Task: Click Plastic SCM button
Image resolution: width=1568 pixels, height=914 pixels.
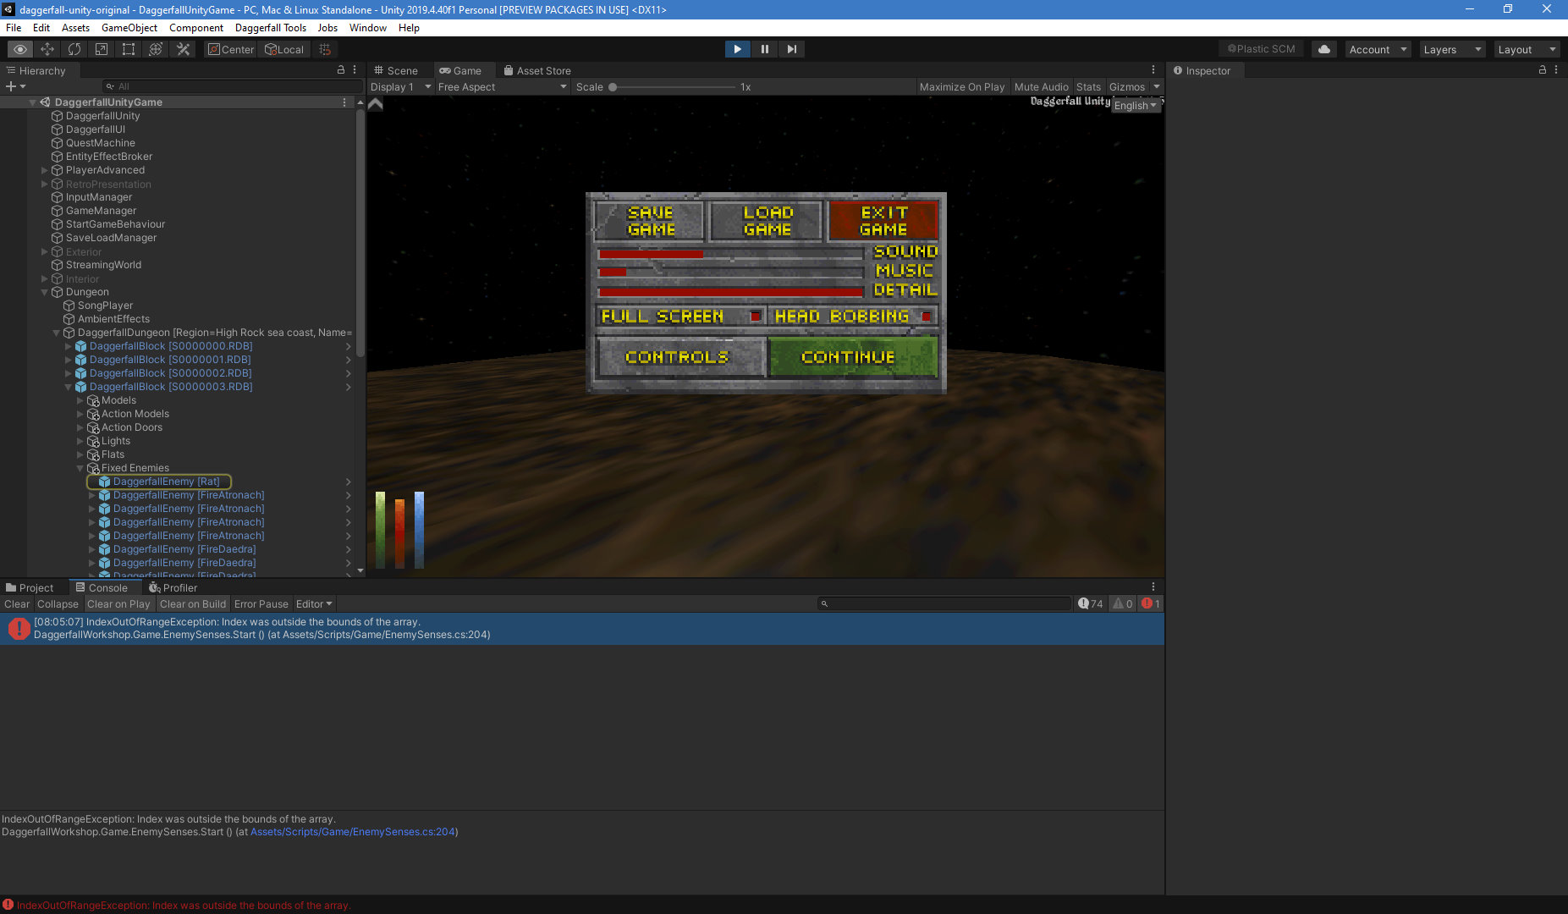Action: pyautogui.click(x=1262, y=49)
